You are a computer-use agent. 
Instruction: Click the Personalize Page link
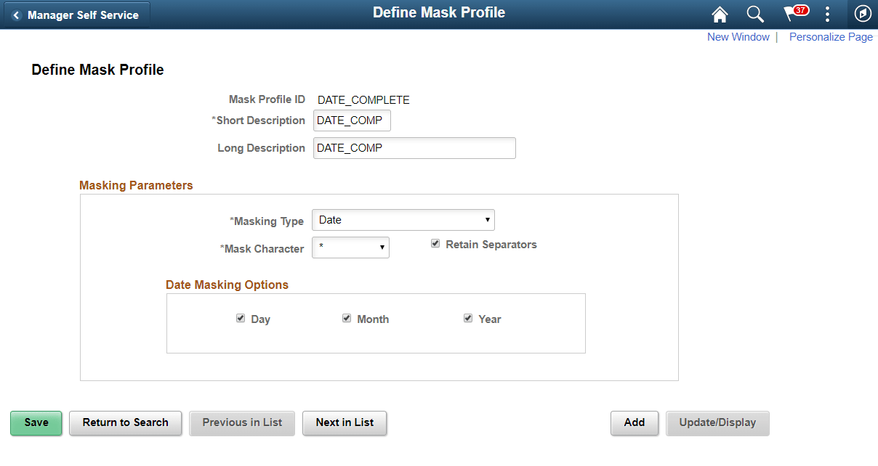[831, 36]
